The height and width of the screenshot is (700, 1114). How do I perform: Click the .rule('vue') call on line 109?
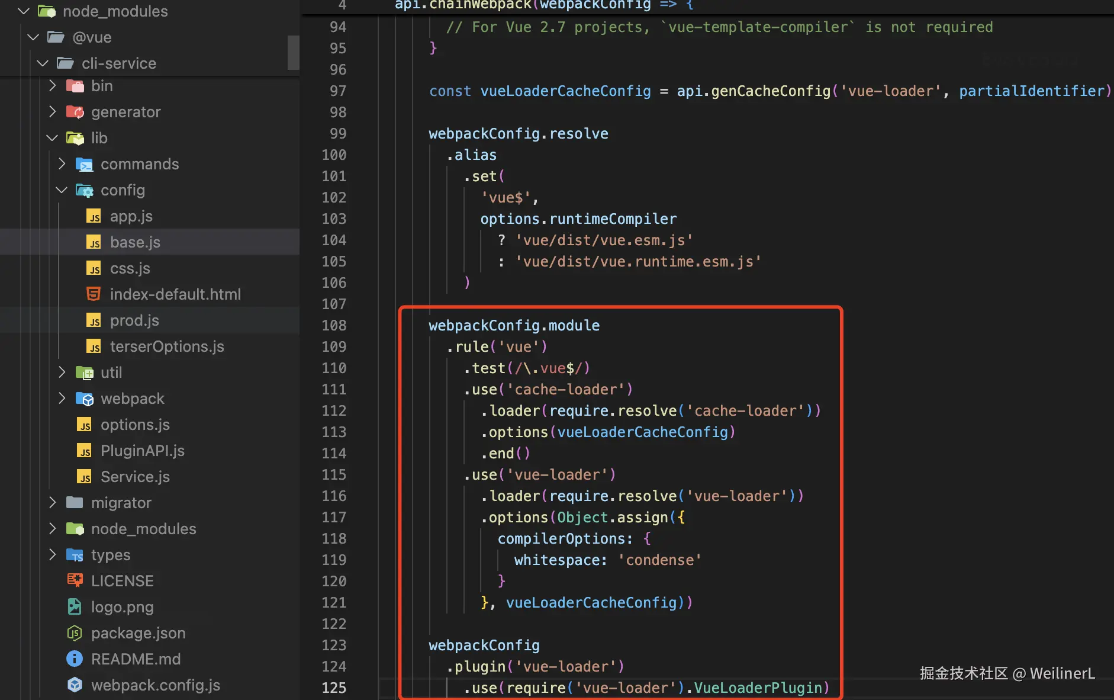coord(497,347)
